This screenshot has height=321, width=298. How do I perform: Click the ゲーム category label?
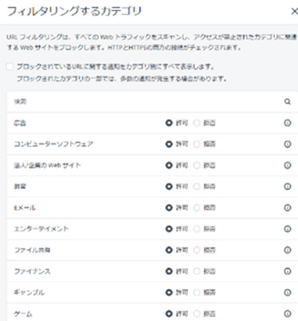(x=23, y=314)
